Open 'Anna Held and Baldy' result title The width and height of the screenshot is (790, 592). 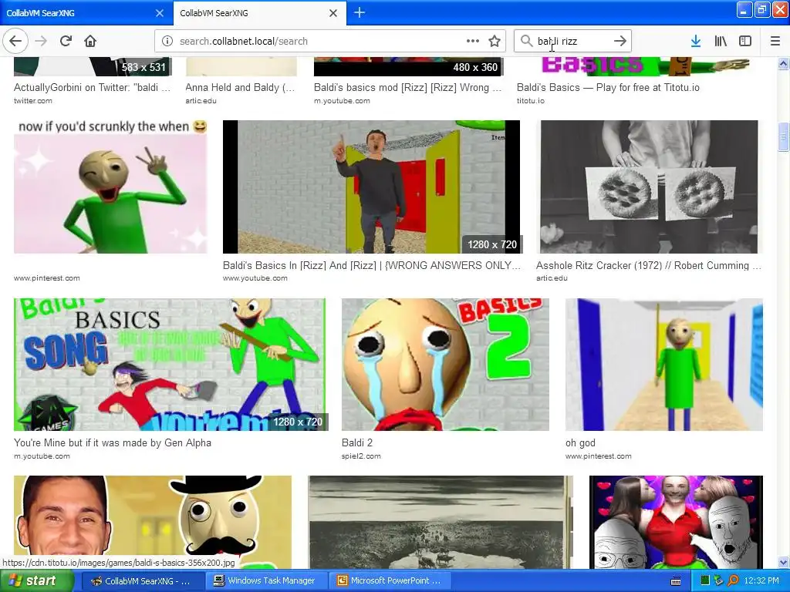point(241,88)
